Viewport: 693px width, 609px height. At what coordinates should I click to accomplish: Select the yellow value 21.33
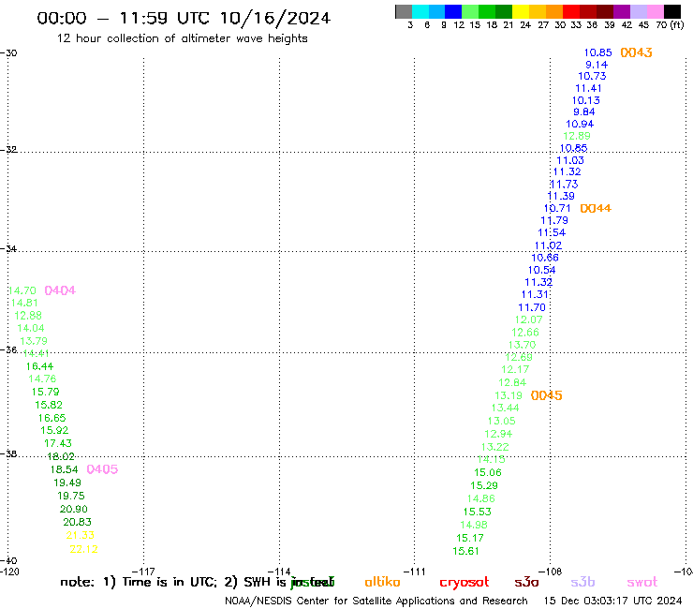(80, 535)
